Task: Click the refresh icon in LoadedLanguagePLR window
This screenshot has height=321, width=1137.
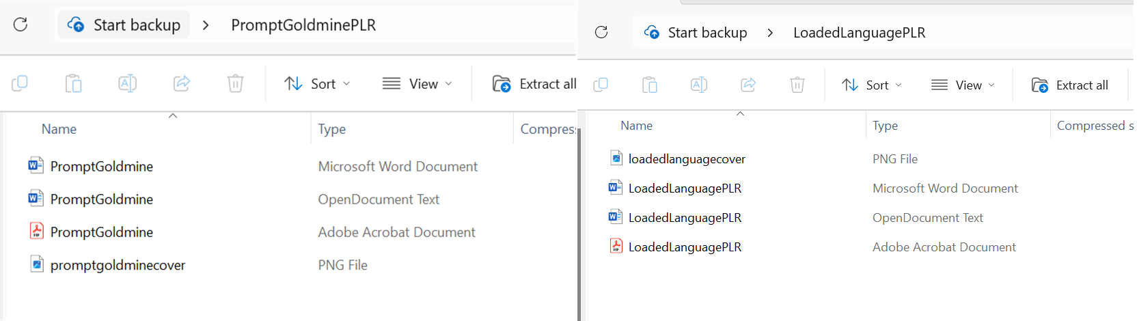Action: 601,32
